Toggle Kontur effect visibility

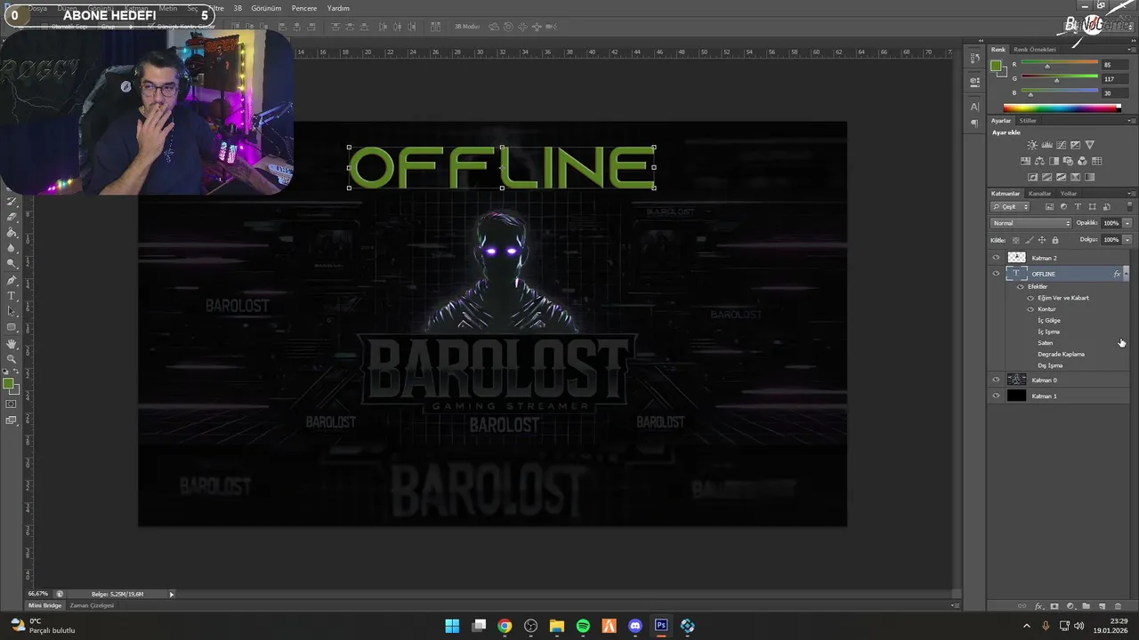(1030, 309)
